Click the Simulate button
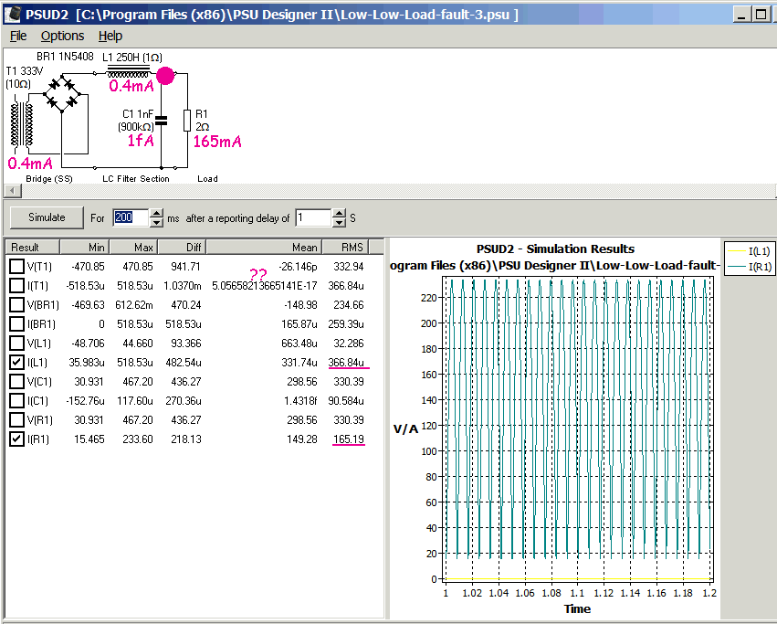The width and height of the screenshot is (777, 624). (47, 217)
